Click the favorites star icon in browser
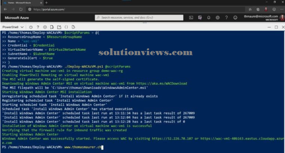 tap(250, 9)
